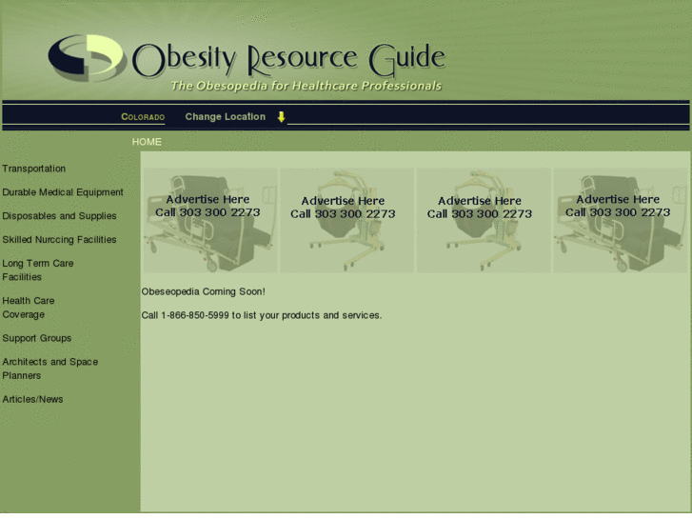
Task: Open Disposables and Supplies category
Action: [x=59, y=216]
